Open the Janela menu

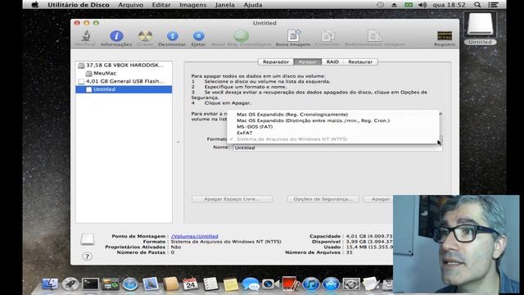coord(225,5)
